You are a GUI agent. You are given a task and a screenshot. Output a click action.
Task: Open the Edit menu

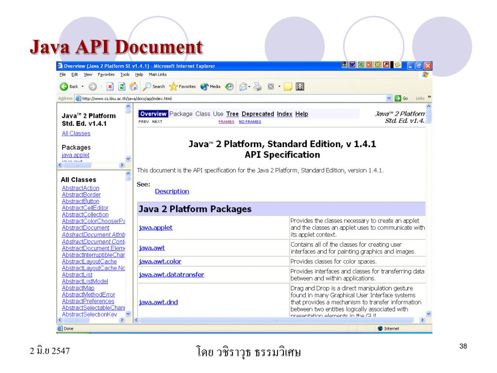click(x=74, y=74)
